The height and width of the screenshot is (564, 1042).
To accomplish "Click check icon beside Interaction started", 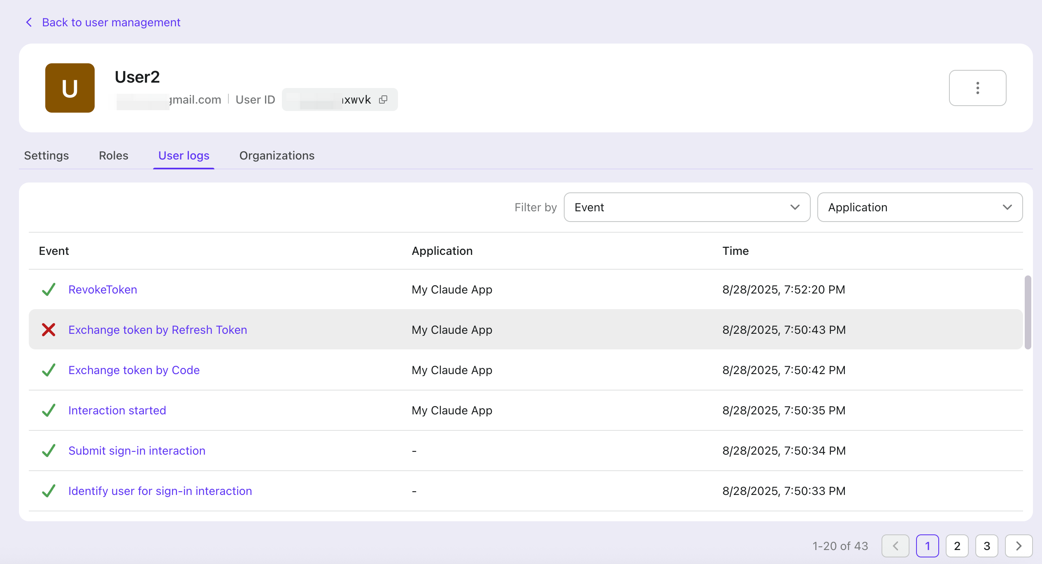I will (x=49, y=410).
